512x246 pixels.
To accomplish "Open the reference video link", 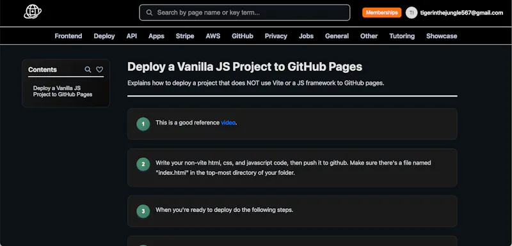I will click(x=228, y=123).
